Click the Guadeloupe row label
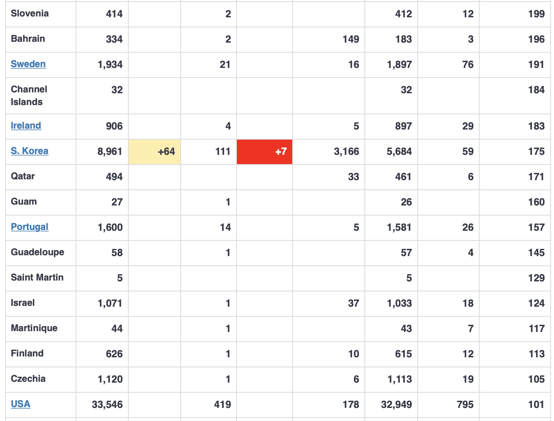 pos(38,252)
